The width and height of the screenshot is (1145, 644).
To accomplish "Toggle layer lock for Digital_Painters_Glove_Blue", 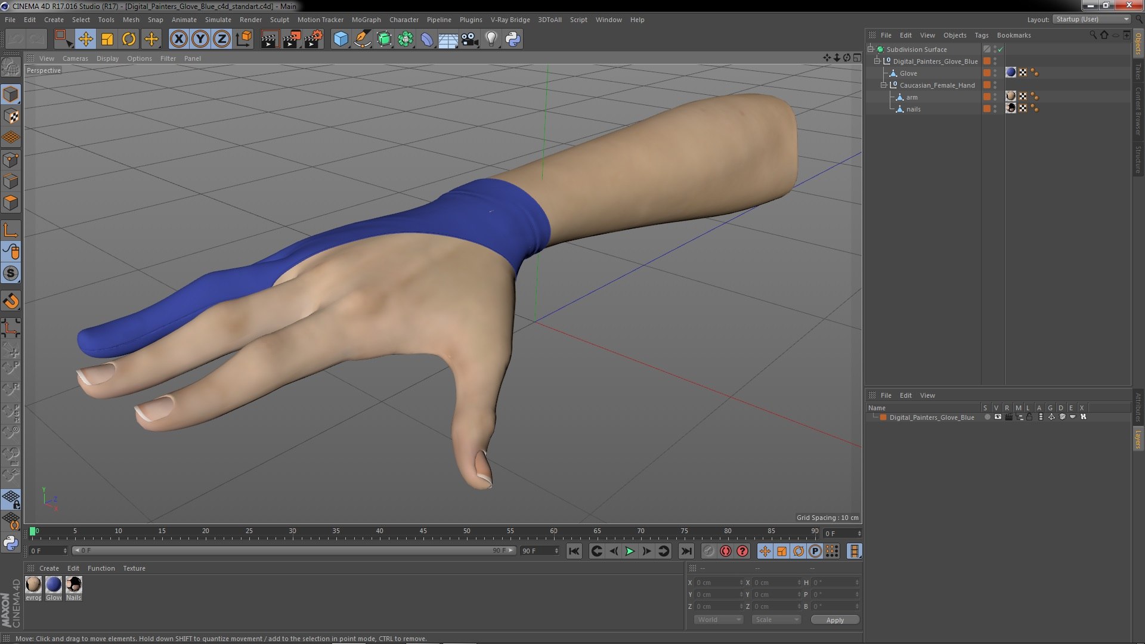I will [1029, 417].
